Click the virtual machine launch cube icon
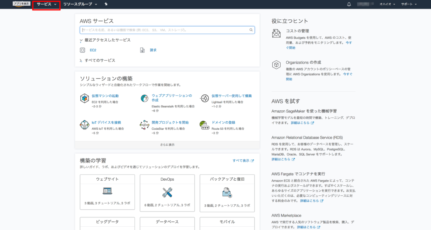This screenshot has width=431, height=230. pos(84,99)
